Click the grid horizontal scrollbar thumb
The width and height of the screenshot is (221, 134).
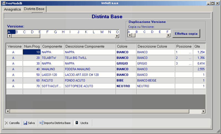pyautogui.click(x=99, y=111)
